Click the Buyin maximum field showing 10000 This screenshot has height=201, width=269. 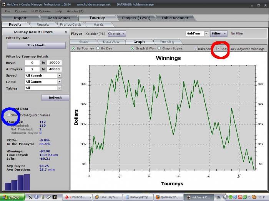coord(55,62)
